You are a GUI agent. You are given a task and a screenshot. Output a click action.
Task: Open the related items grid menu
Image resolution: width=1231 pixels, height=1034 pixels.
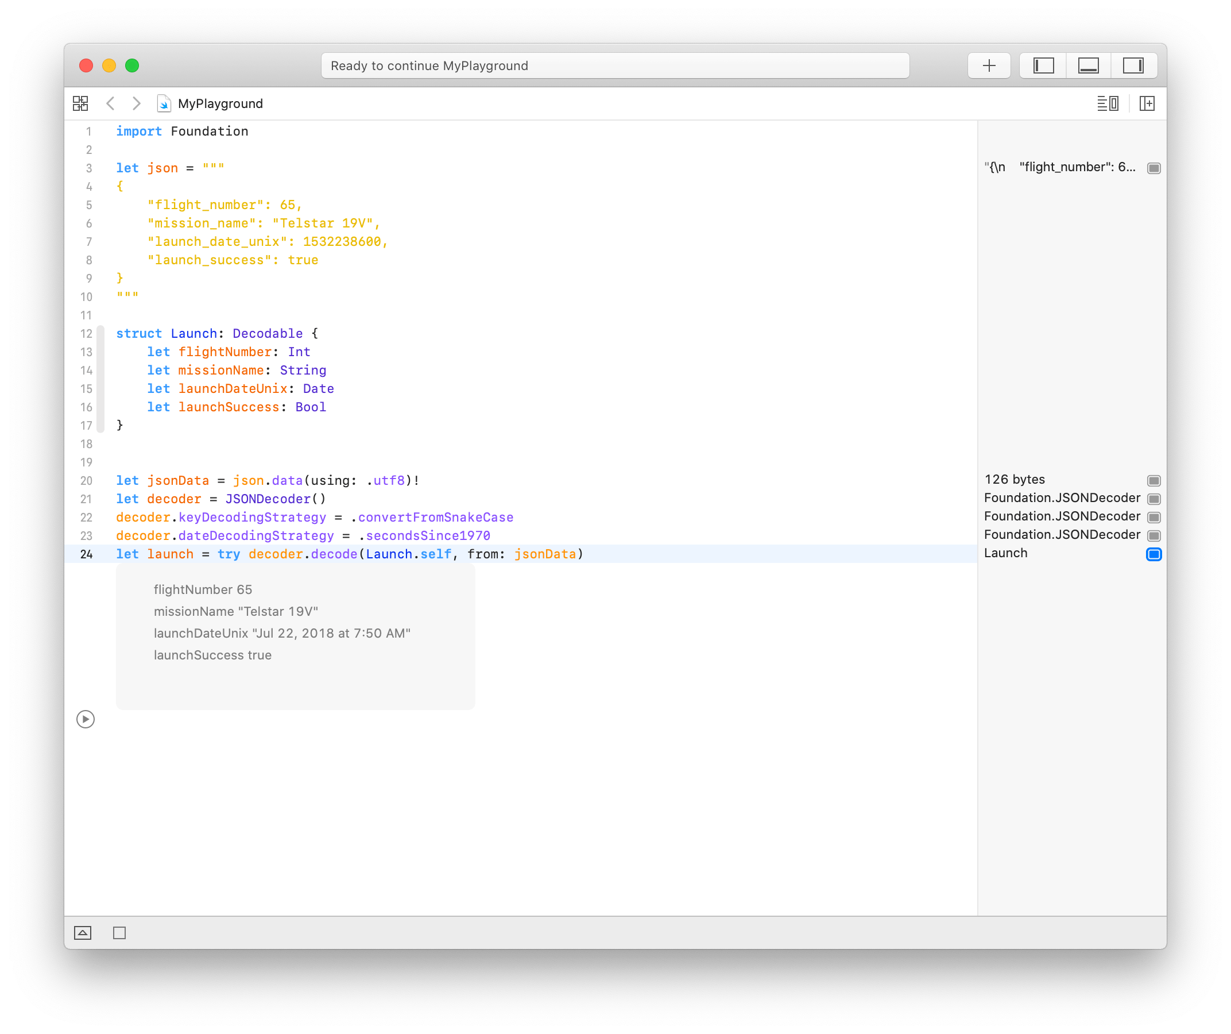coord(80,103)
